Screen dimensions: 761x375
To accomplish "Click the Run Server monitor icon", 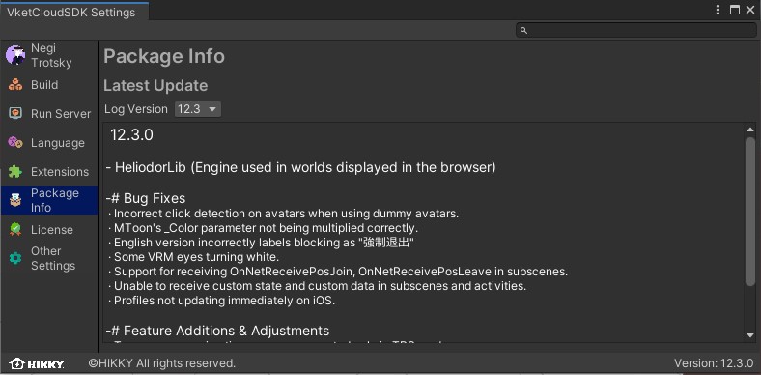I will (x=15, y=114).
